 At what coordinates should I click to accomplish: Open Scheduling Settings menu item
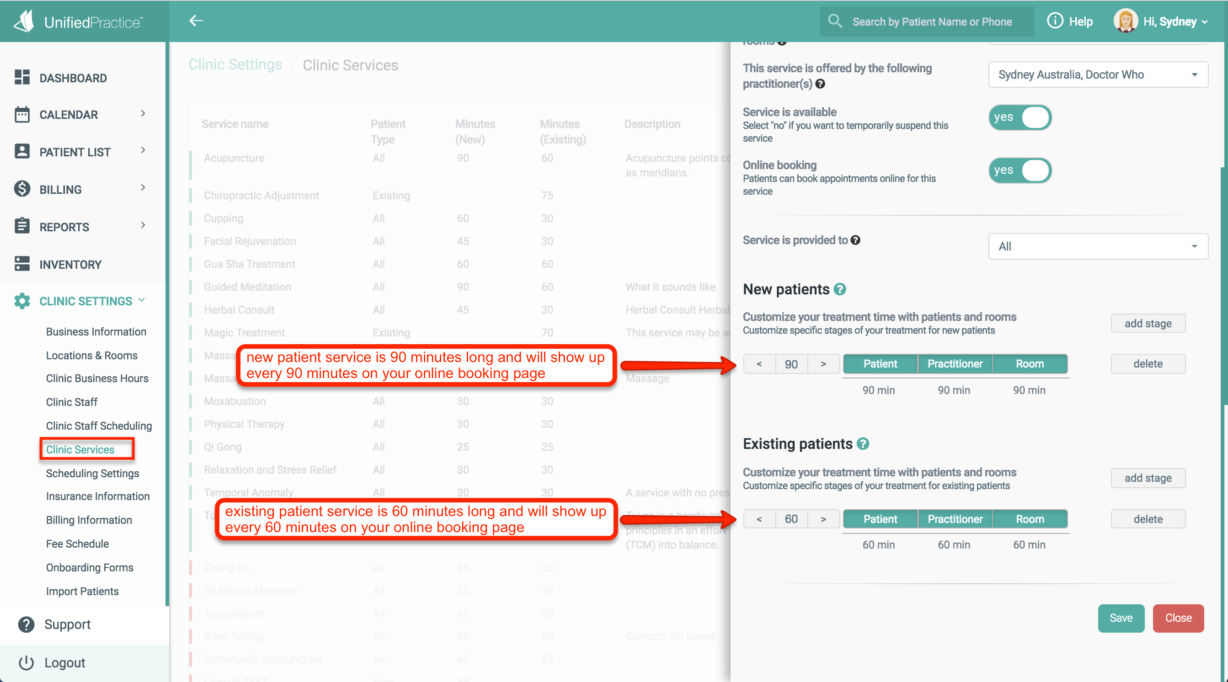click(x=92, y=473)
